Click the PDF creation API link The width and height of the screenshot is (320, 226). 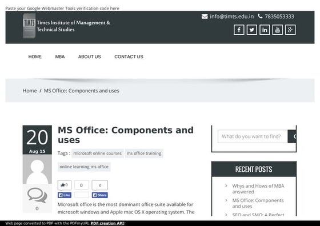point(107,223)
